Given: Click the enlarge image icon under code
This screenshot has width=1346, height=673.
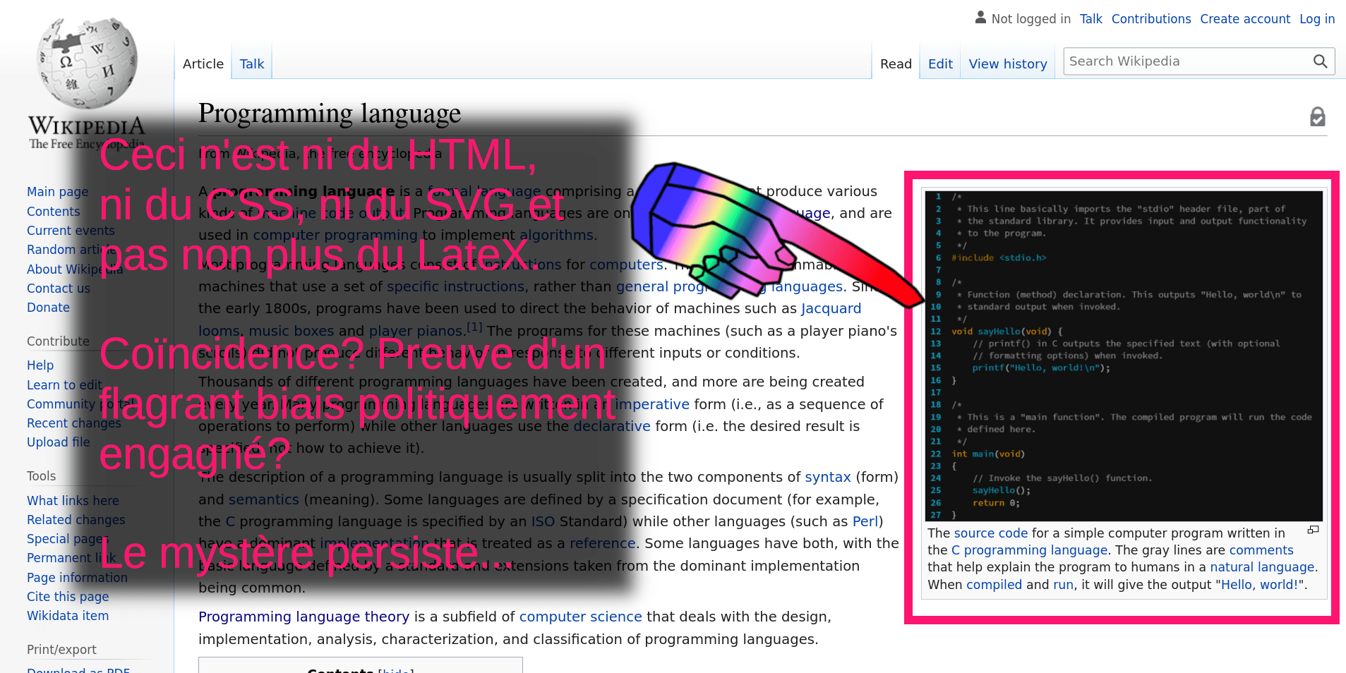Looking at the screenshot, I should pyautogui.click(x=1313, y=530).
